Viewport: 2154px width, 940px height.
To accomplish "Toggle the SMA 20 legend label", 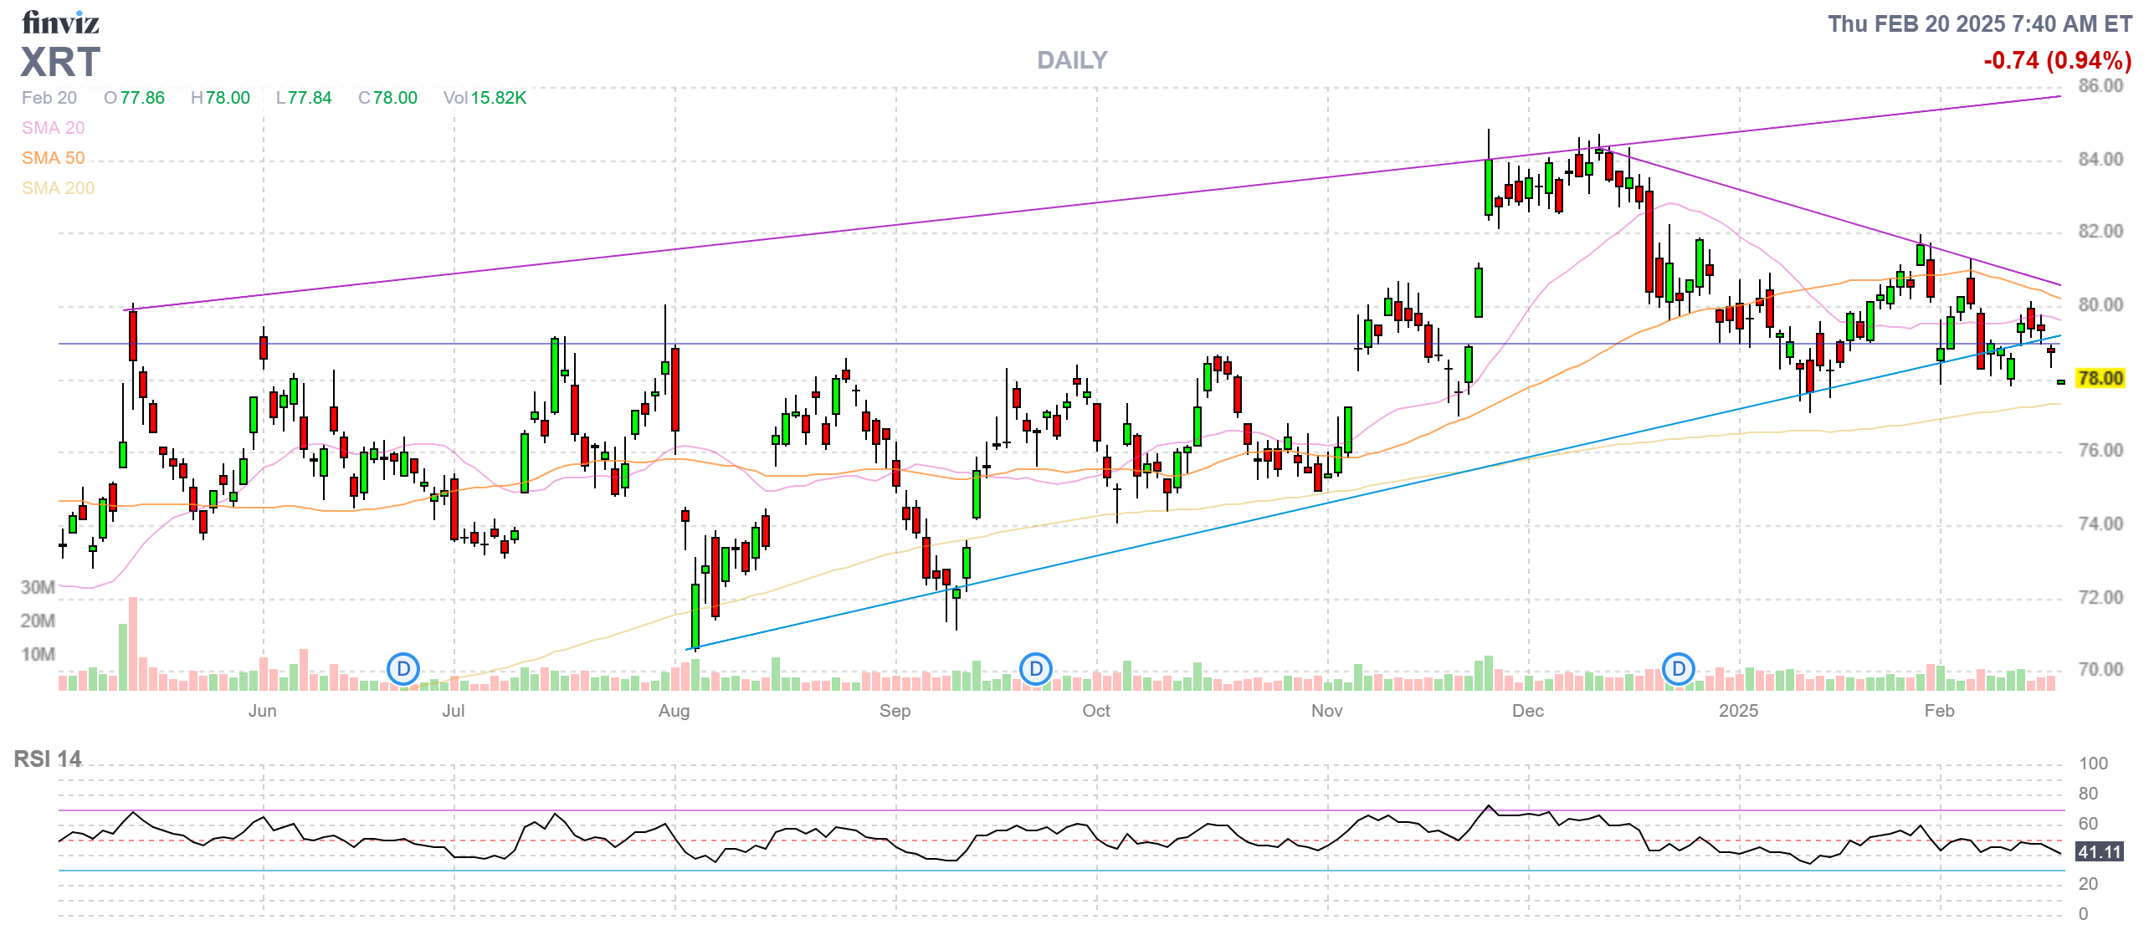I will coord(53,128).
